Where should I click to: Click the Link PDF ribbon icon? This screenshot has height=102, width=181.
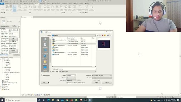coord(45,8)
